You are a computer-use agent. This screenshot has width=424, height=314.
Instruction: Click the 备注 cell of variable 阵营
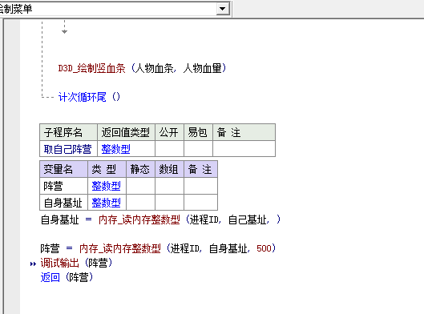click(x=200, y=186)
